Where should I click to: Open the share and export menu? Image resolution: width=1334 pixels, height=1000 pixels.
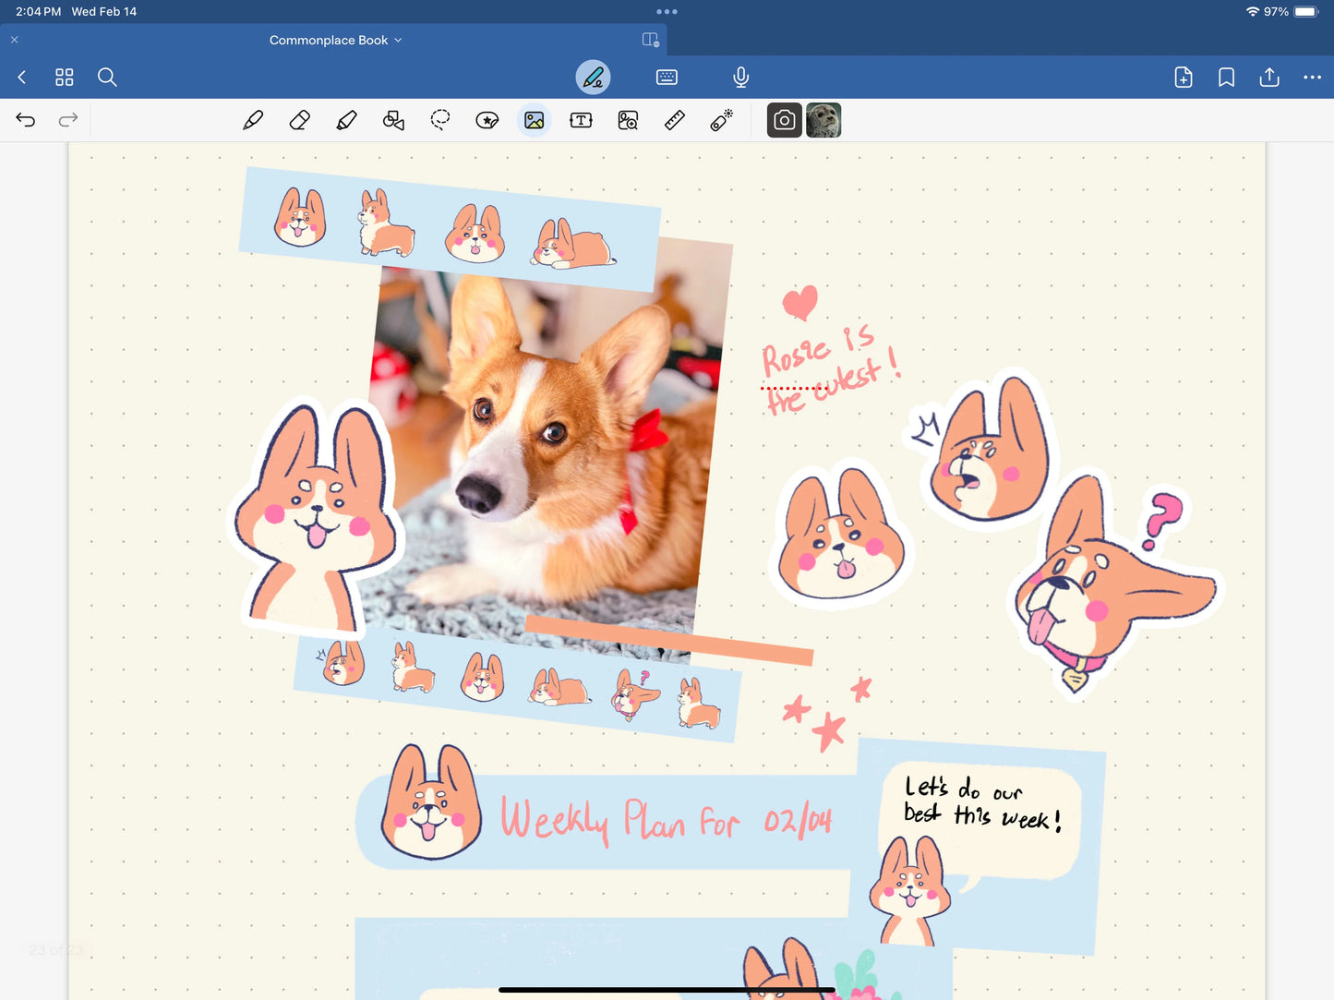click(x=1269, y=78)
